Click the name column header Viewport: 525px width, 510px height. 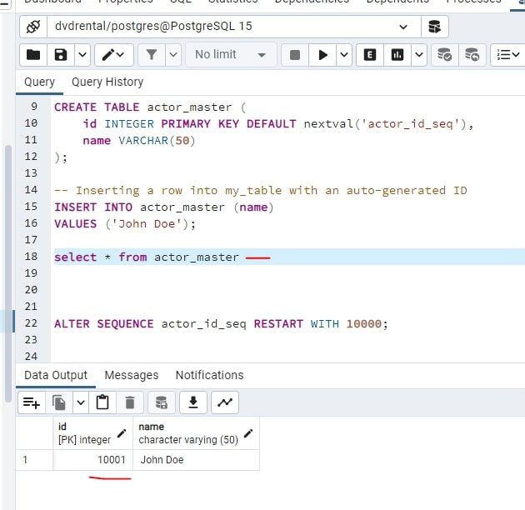(196, 433)
